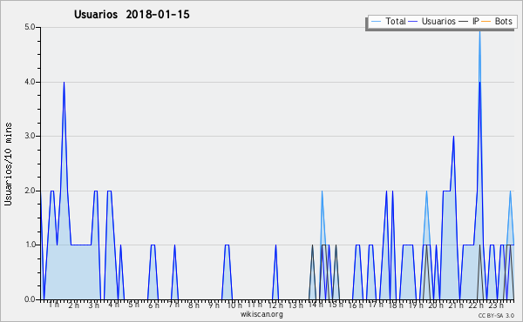The height and width of the screenshot is (322, 523).
Task: Click the peak at 4.0 near 1 h
Action: click(x=64, y=83)
